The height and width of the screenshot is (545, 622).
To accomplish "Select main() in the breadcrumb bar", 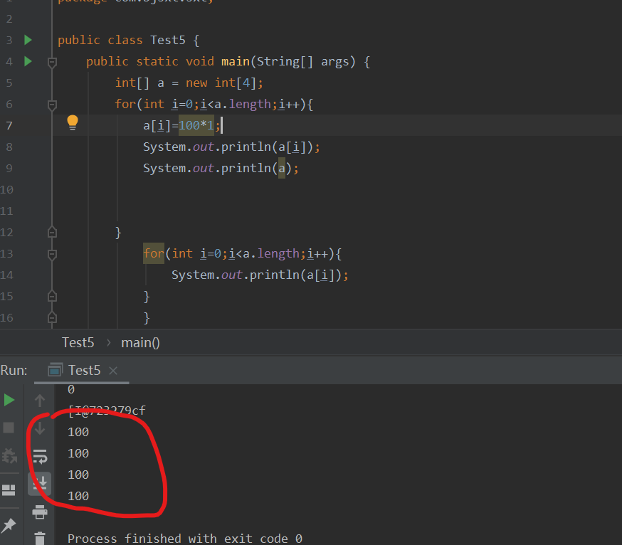I will tap(140, 343).
